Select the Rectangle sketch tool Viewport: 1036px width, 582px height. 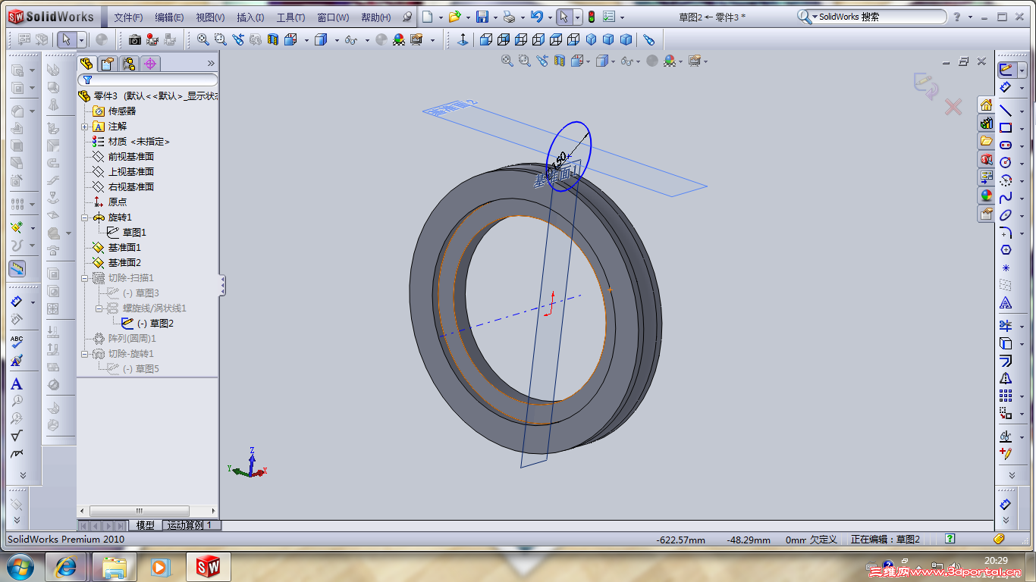click(x=1006, y=128)
